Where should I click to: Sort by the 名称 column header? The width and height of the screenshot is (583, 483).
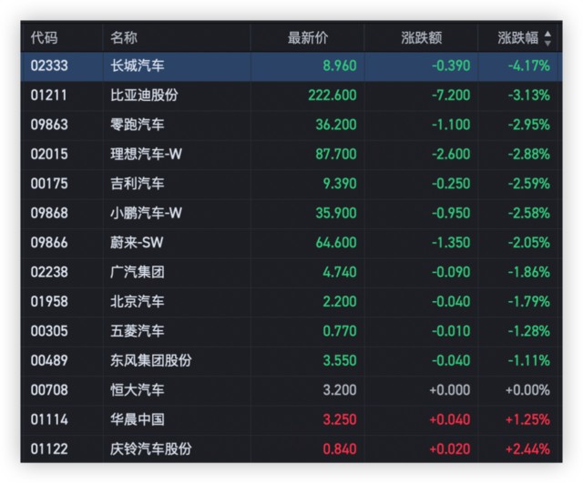click(124, 38)
